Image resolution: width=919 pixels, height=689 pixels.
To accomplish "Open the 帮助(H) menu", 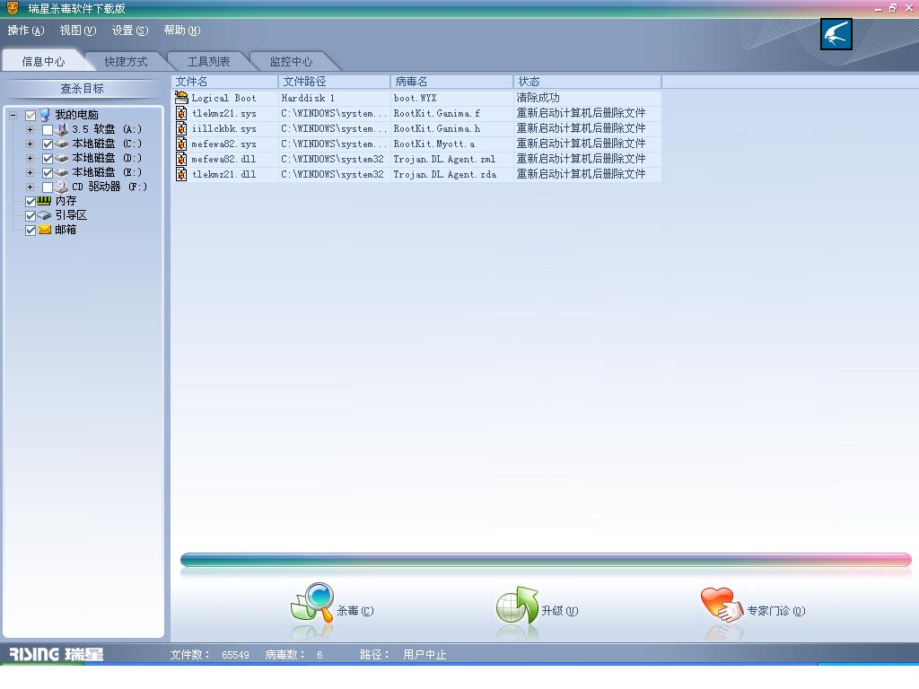I will click(181, 31).
